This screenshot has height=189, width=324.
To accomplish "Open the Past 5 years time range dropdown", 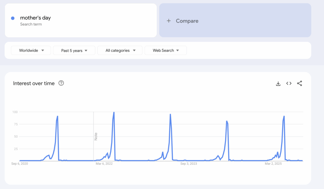I will click(74, 51).
